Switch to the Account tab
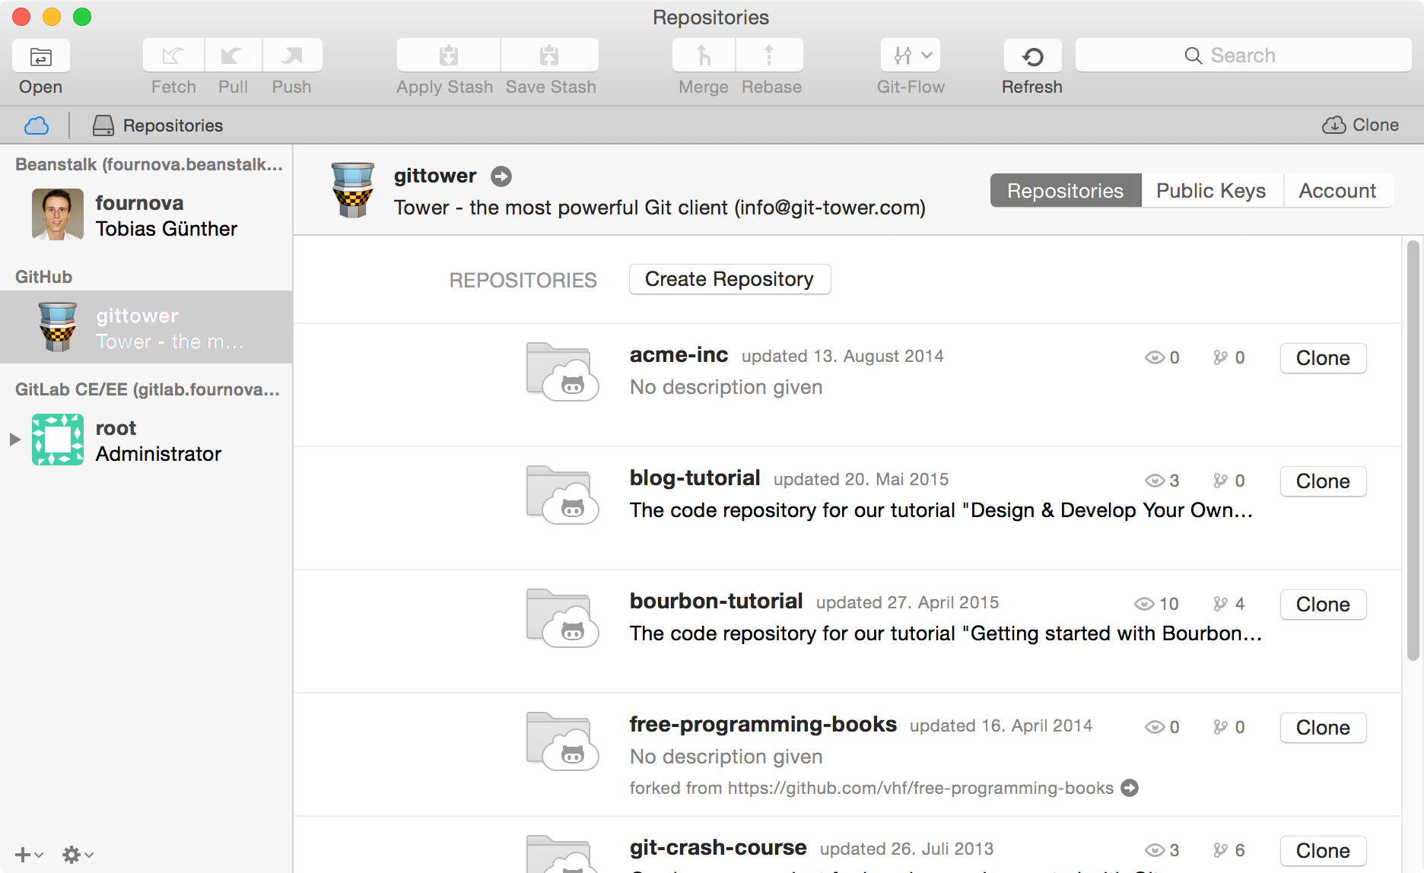This screenshot has height=873, width=1424. [1338, 190]
